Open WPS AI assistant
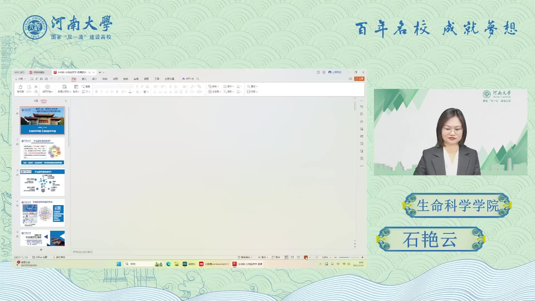Image resolution: width=535 pixels, height=301 pixels. (188, 79)
